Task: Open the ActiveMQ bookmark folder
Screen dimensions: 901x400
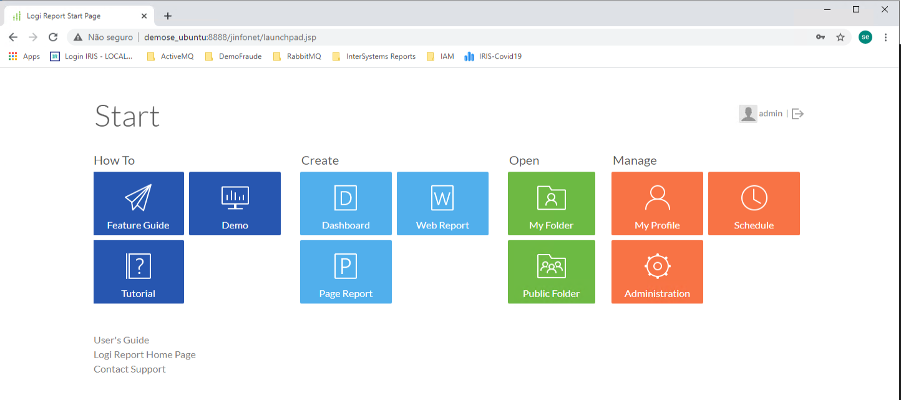Action: pyautogui.click(x=170, y=56)
